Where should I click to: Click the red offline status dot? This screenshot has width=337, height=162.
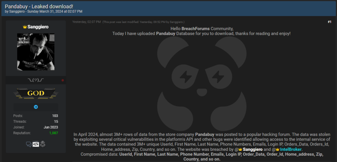tap(63, 80)
